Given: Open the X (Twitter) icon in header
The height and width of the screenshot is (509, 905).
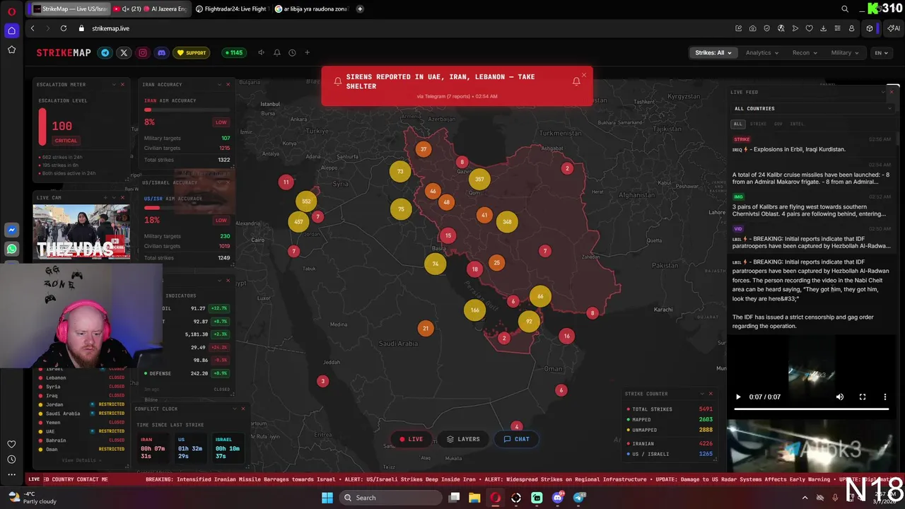Looking at the screenshot, I should (x=124, y=52).
